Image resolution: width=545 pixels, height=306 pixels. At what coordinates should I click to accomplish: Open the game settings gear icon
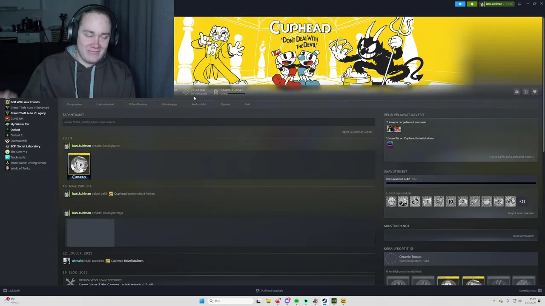tap(517, 92)
